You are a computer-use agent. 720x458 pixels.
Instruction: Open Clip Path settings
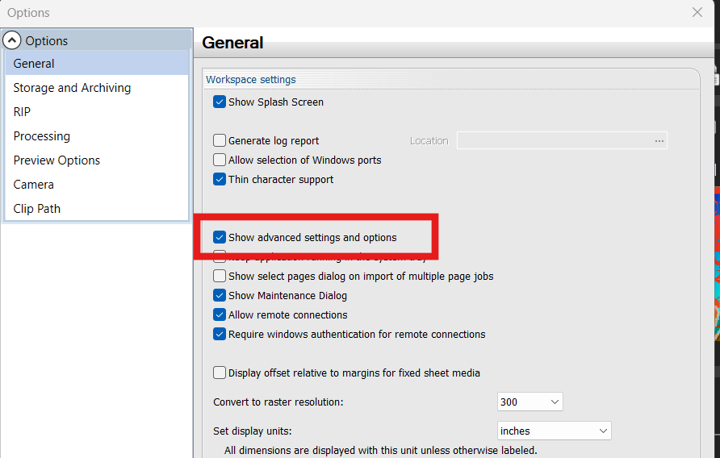(x=97, y=209)
